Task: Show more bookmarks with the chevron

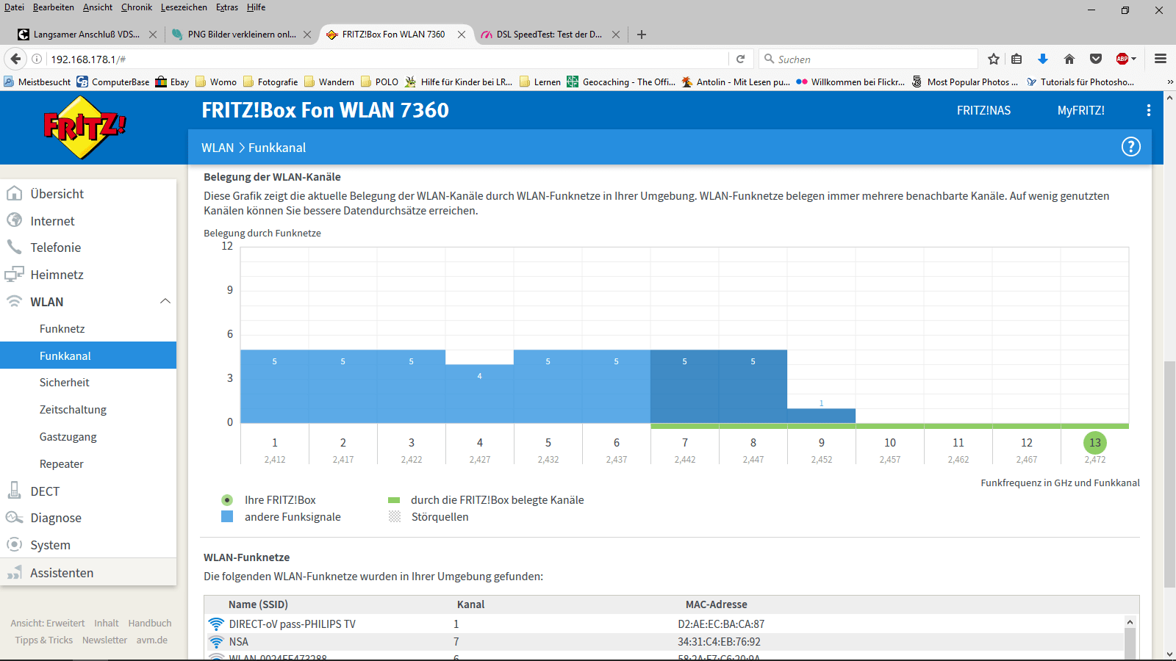Action: click(1169, 82)
